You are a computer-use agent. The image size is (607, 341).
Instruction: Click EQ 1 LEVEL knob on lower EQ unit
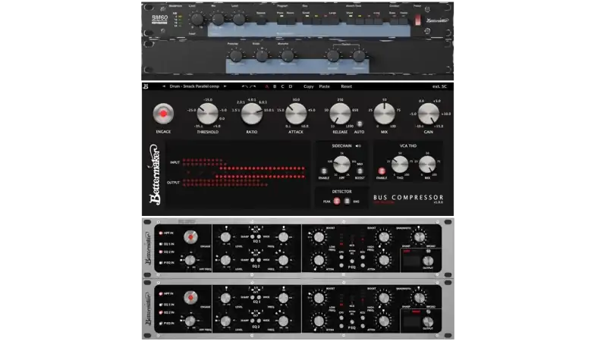click(225, 298)
